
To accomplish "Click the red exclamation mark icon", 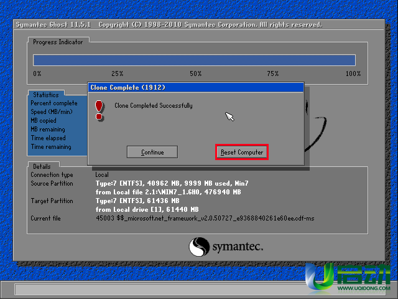I will pos(99,110).
